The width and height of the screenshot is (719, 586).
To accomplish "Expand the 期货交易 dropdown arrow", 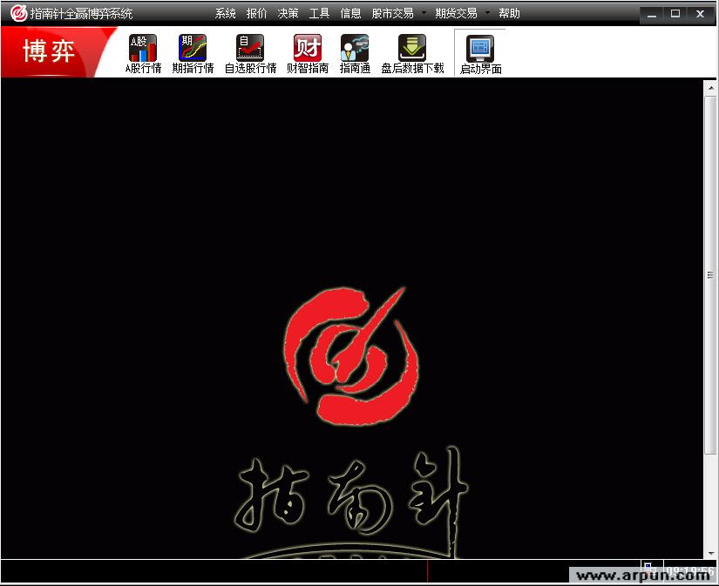I will [487, 13].
